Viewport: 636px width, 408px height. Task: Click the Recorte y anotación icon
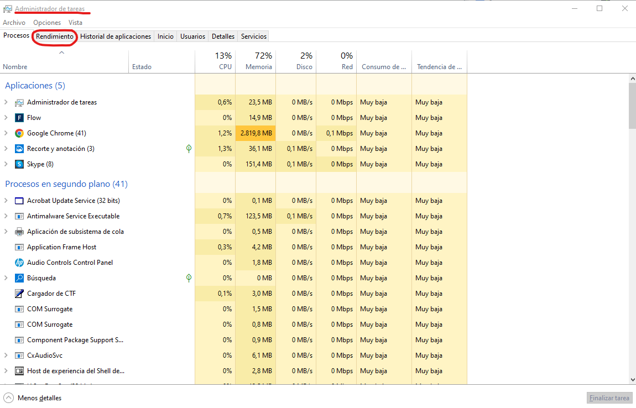coord(19,149)
